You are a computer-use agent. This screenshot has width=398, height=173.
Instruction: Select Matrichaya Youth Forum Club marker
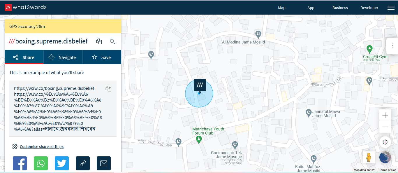[x=199, y=140]
